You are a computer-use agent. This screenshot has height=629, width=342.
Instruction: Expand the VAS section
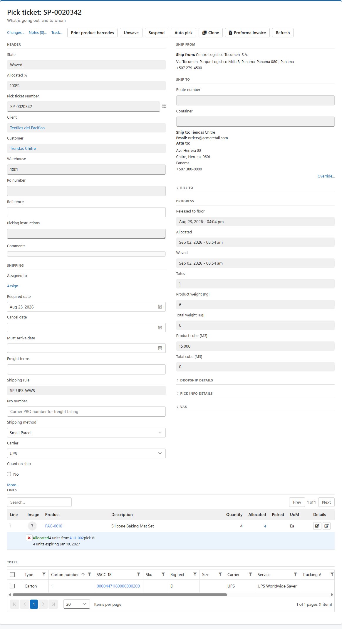(x=182, y=407)
